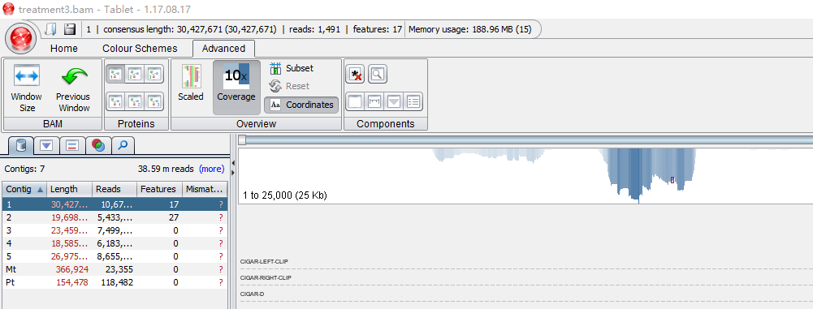Toggle the Coordinates overview option

pos(301,105)
